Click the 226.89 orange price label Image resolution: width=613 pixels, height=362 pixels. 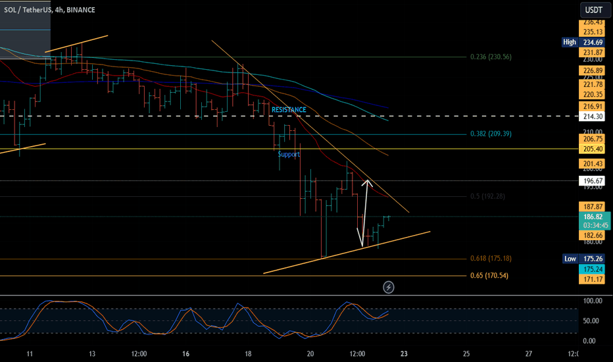(x=593, y=70)
